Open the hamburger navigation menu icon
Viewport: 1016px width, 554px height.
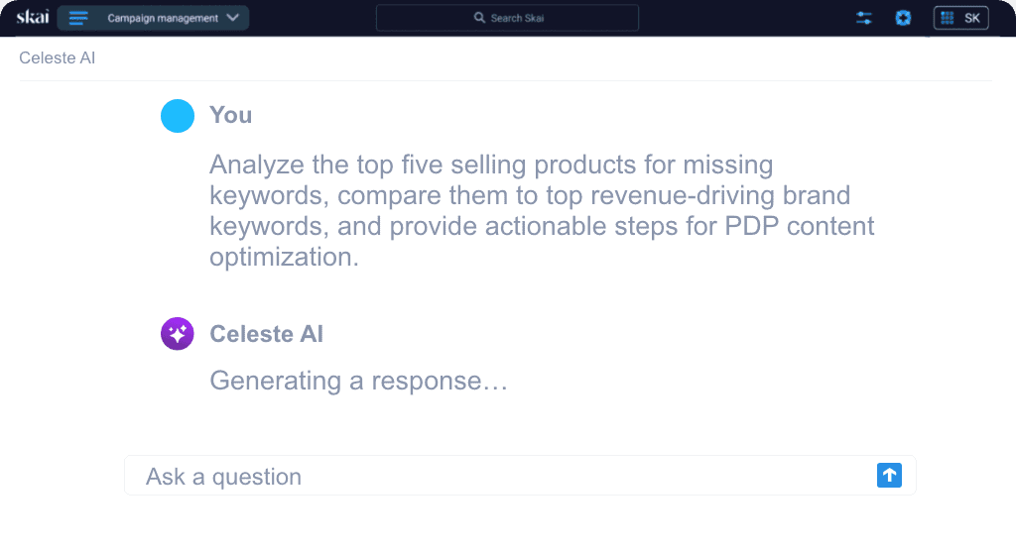78,18
